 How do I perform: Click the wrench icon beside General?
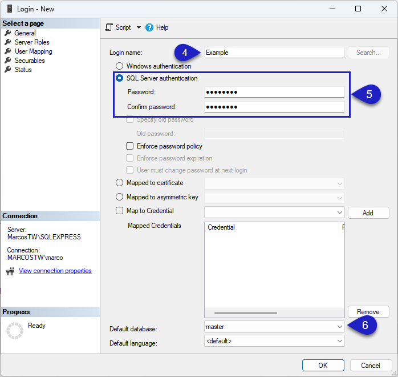(x=8, y=33)
